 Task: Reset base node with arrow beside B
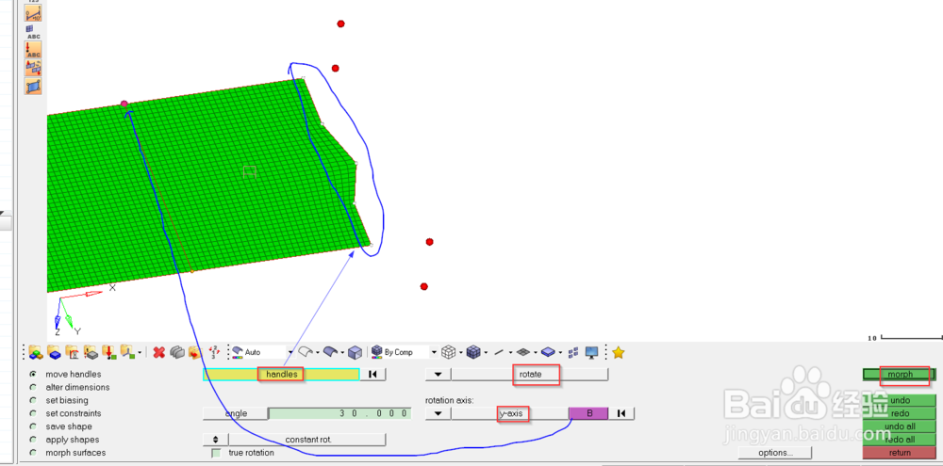[x=621, y=413]
